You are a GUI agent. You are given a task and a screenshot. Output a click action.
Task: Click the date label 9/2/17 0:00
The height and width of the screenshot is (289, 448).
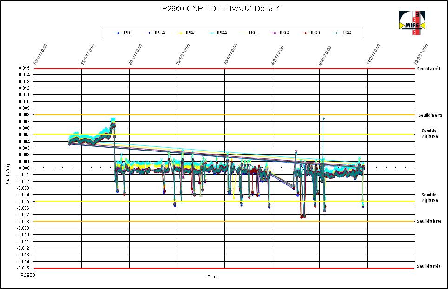tap(325, 55)
